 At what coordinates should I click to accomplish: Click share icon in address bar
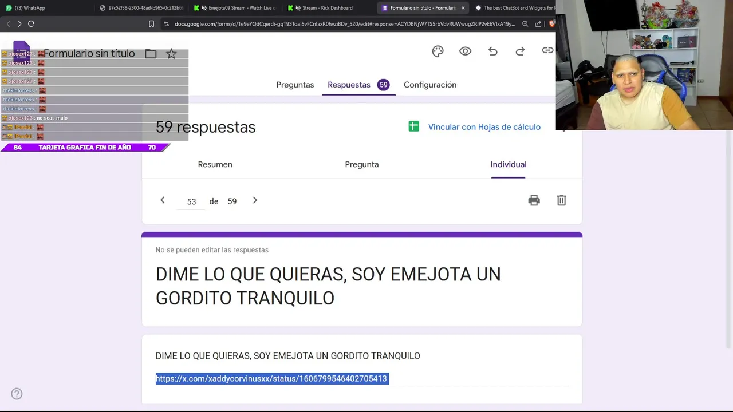[538, 24]
